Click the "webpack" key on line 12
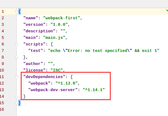 tap(39, 83)
